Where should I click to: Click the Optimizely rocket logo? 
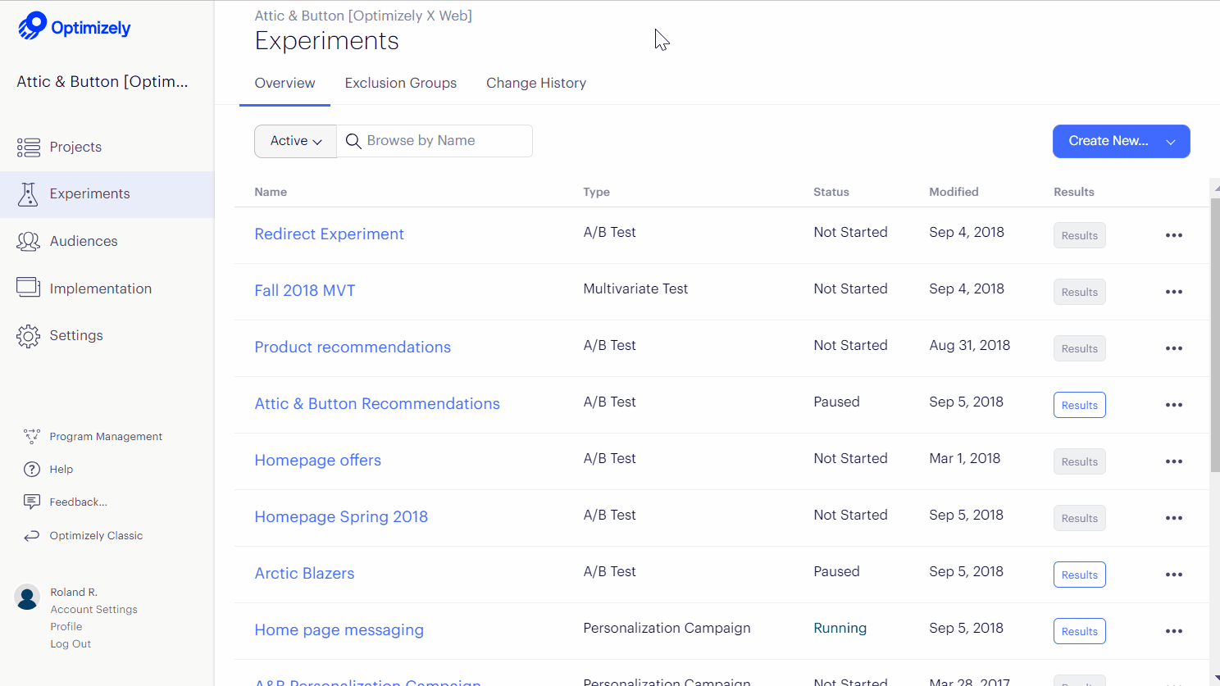coord(33,26)
